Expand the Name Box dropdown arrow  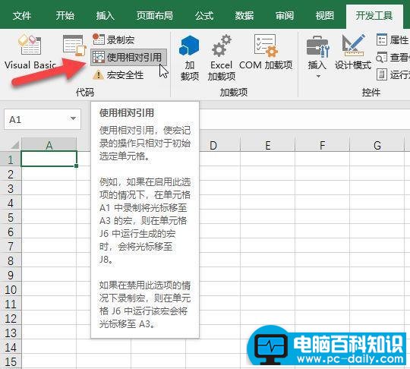click(x=73, y=119)
